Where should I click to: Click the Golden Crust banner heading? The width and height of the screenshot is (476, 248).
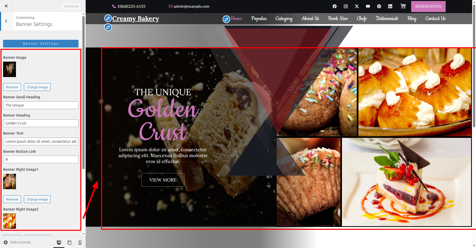tap(163, 120)
